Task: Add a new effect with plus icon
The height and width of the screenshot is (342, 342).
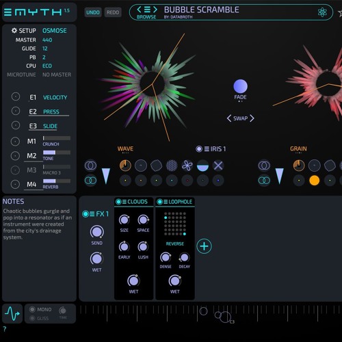Action: tap(204, 246)
